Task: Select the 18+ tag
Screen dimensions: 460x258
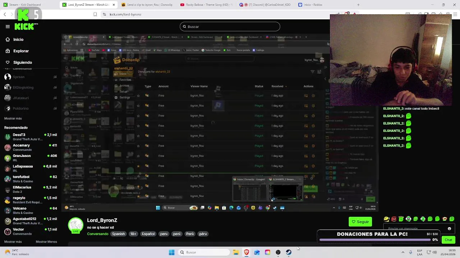Action: 133,234
